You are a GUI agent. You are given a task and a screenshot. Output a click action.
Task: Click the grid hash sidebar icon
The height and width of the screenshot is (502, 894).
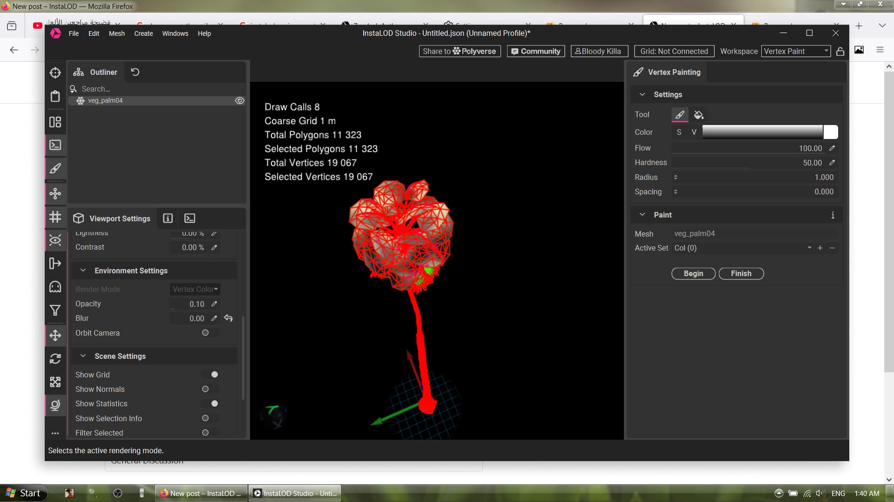click(x=55, y=217)
